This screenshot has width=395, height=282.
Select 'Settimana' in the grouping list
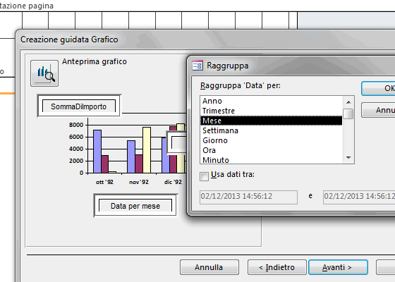(x=272, y=130)
